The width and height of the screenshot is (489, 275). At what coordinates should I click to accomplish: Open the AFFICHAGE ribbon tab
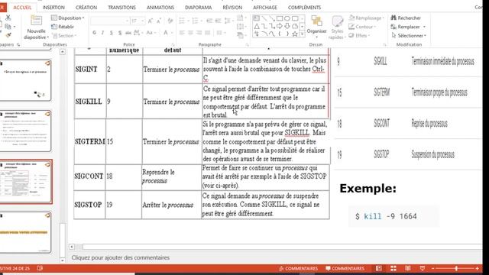click(x=265, y=7)
